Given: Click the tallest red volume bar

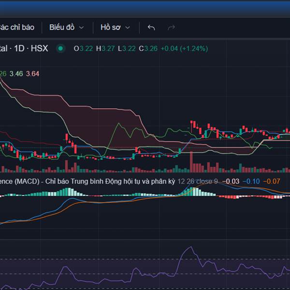Looking at the screenshot, I should point(191,162).
